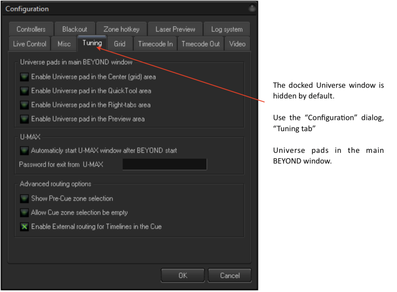Switch to the Live Control tab
The image size is (397, 292).
coord(30,44)
